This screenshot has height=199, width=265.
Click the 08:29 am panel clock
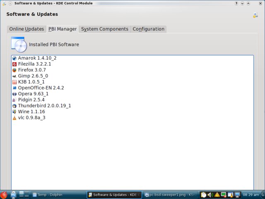[251, 195]
